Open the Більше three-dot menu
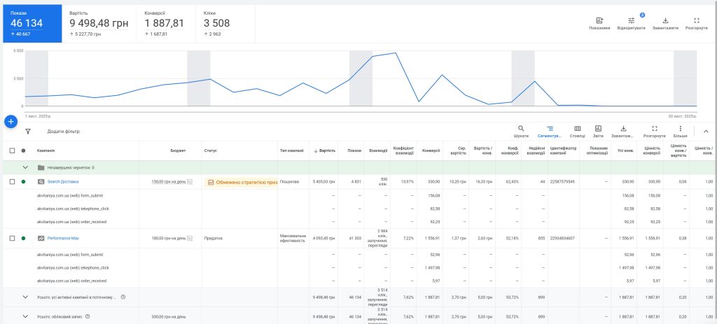The width and height of the screenshot is (717, 324). click(x=680, y=129)
